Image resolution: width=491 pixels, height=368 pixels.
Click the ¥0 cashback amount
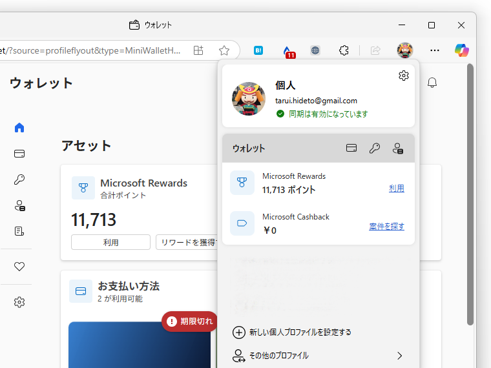269,230
